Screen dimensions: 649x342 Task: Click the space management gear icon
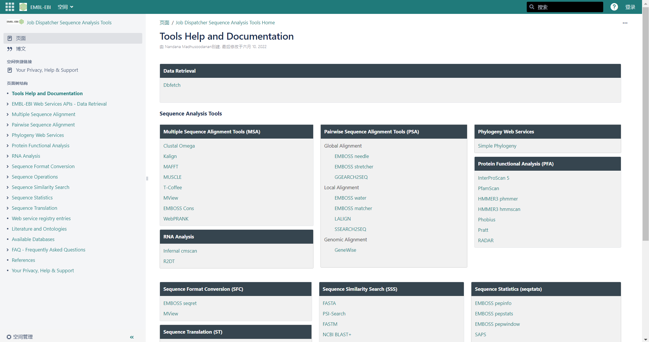pos(9,337)
